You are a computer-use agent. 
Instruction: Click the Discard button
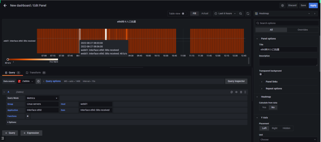point(292,5)
